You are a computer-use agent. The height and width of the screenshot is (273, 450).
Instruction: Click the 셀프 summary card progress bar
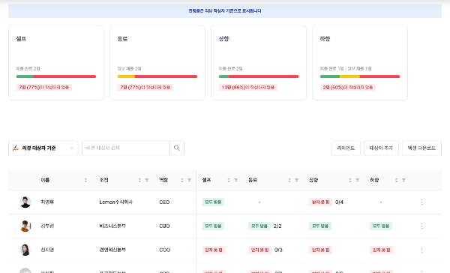(x=56, y=76)
